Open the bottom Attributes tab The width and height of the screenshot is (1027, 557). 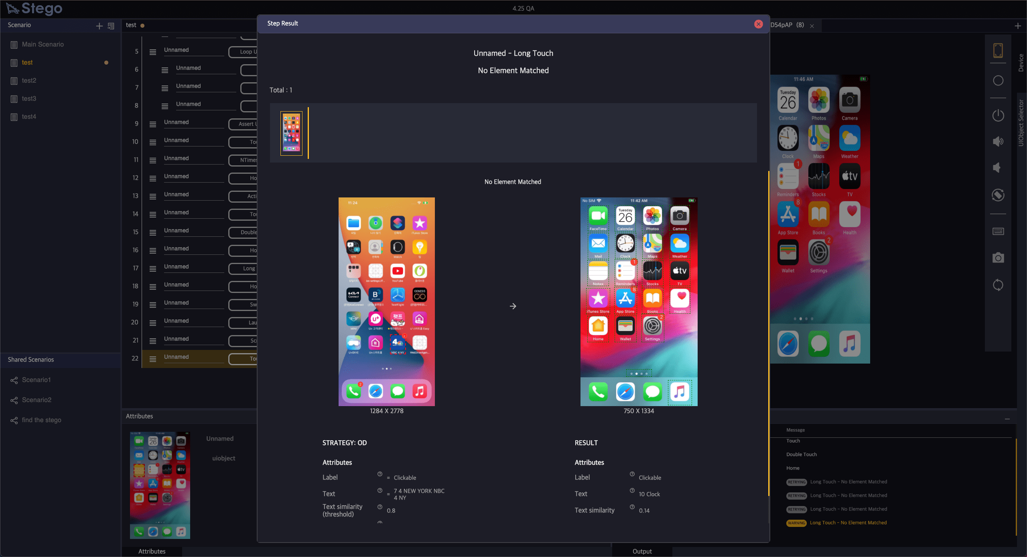point(152,551)
